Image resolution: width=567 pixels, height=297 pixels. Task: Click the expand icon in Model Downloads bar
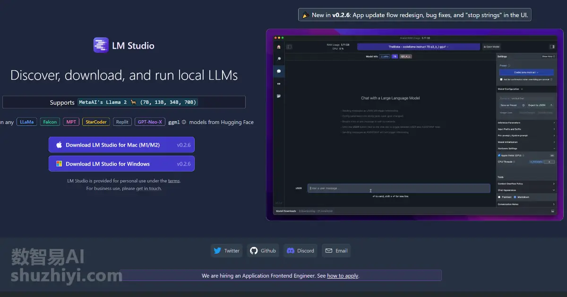click(x=552, y=211)
